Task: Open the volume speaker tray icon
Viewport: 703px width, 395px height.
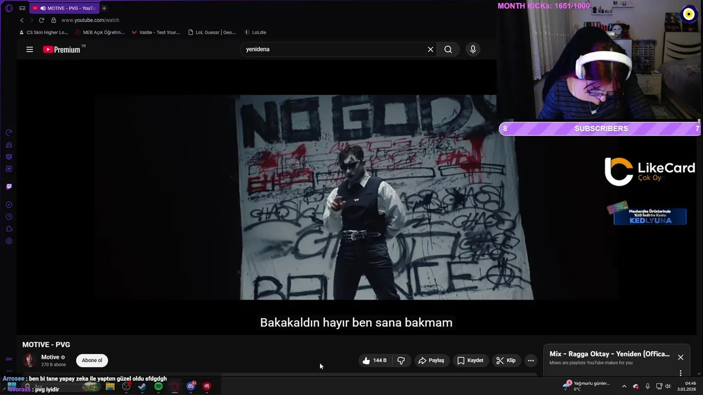Action: pos(668,387)
